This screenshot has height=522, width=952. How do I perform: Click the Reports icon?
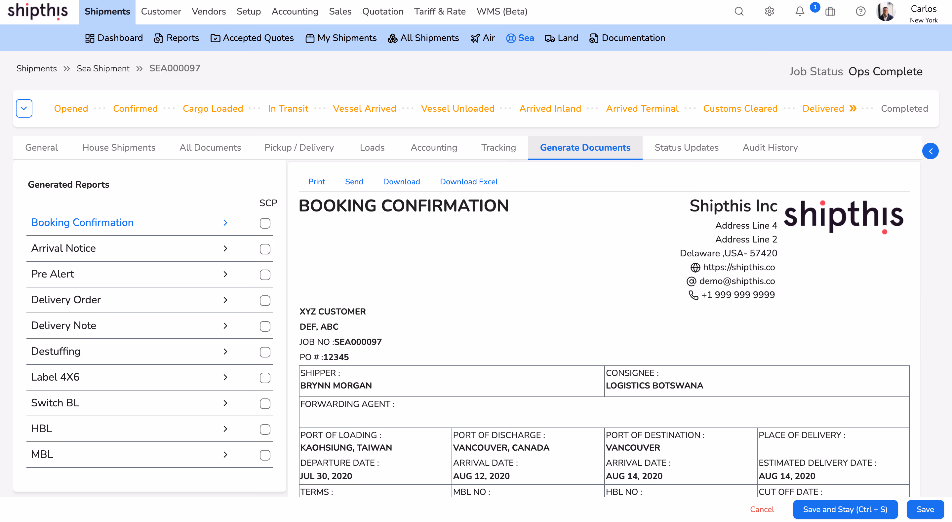[x=158, y=38]
